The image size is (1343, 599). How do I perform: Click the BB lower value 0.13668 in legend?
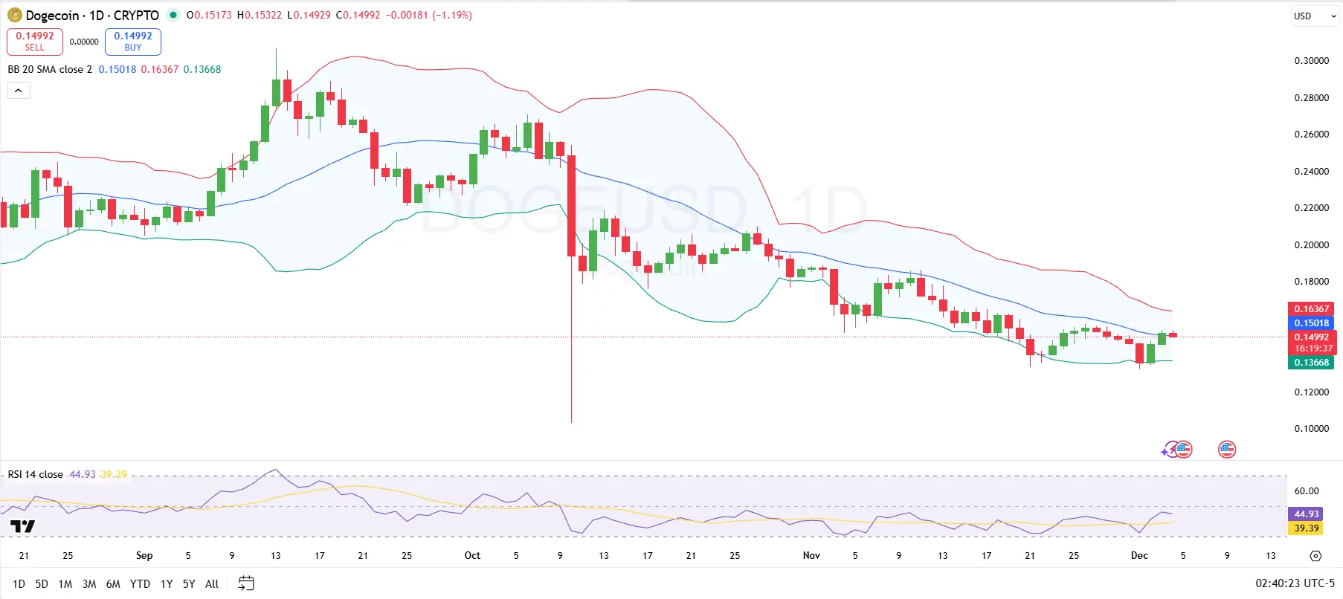(x=202, y=69)
